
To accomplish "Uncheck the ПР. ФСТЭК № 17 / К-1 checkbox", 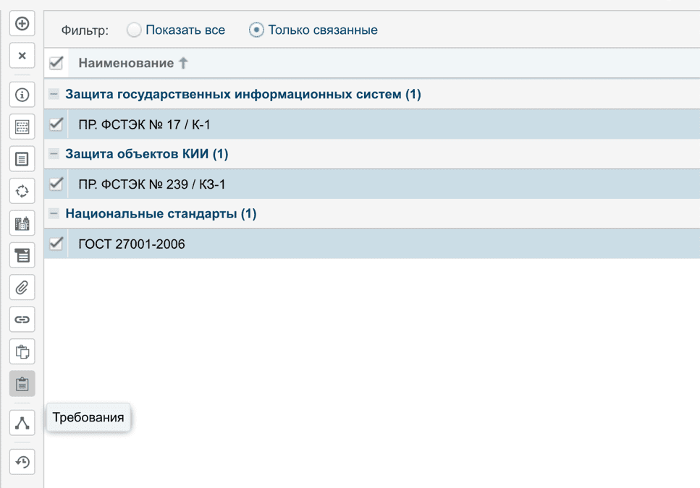I will tap(56, 124).
